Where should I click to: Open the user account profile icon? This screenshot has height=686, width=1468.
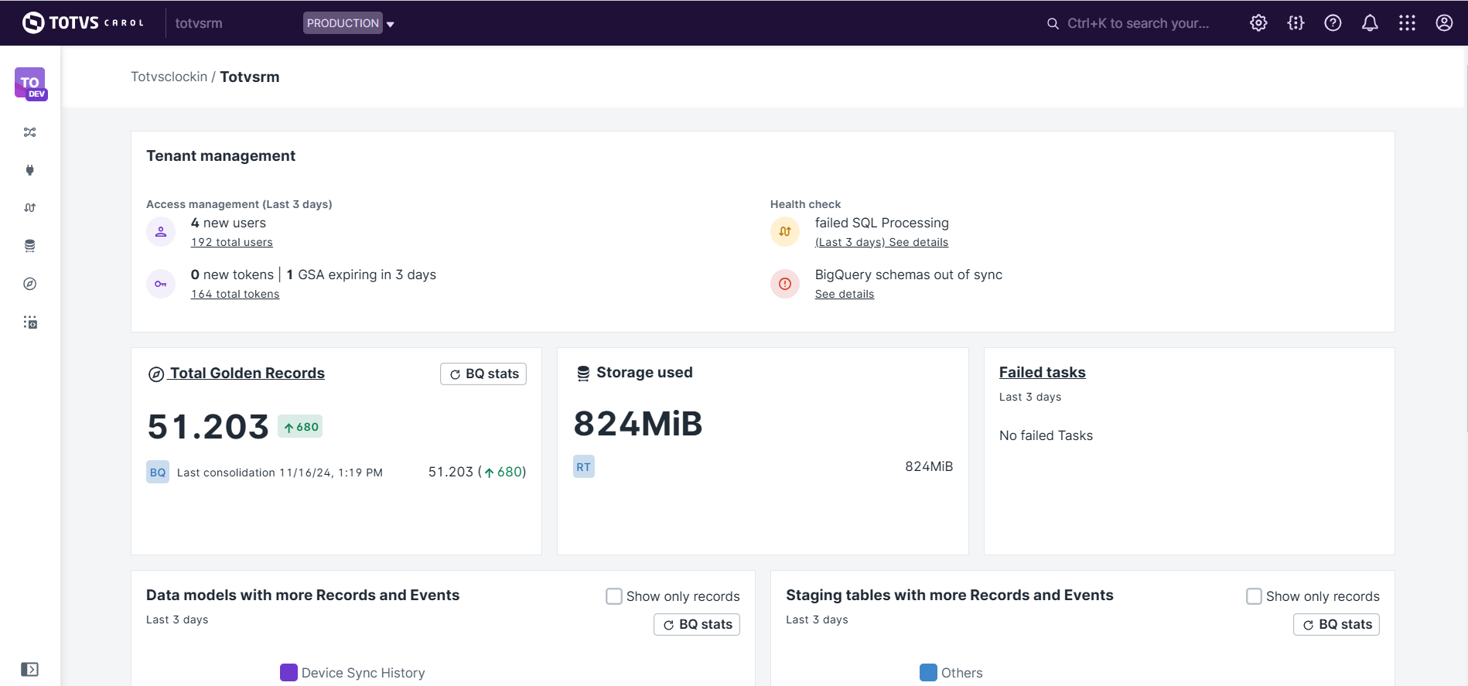click(1444, 23)
